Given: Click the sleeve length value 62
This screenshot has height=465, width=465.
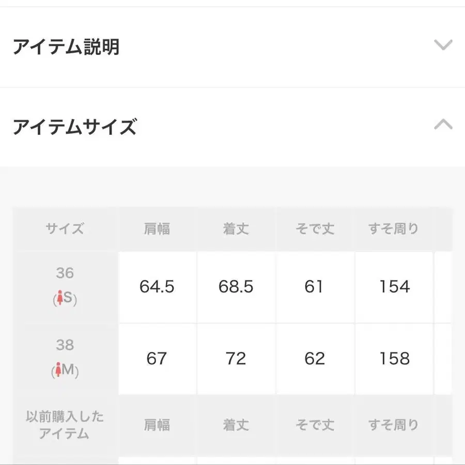Looking at the screenshot, I should 315,358.
